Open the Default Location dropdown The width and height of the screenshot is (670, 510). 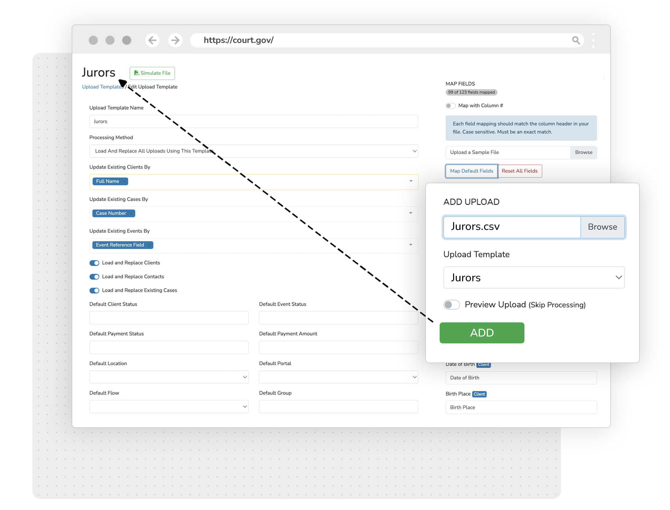click(x=169, y=377)
